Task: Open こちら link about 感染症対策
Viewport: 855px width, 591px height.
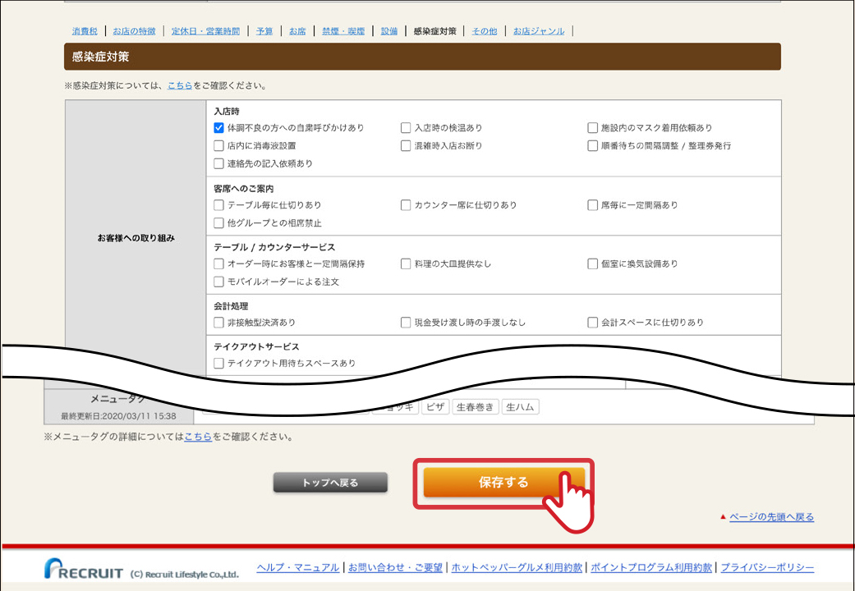Action: pos(180,85)
